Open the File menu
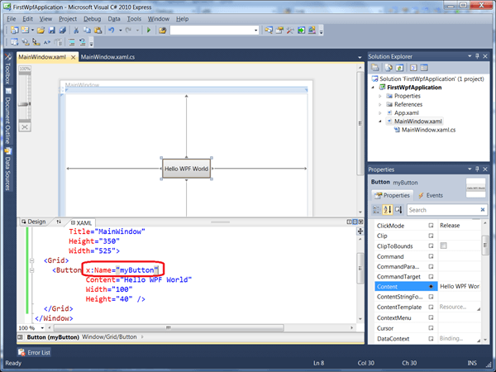This screenshot has height=372, width=496. click(x=12, y=19)
